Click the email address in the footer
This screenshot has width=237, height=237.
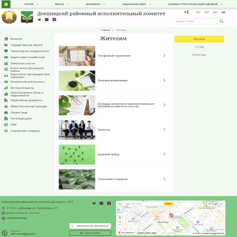coord(17,218)
